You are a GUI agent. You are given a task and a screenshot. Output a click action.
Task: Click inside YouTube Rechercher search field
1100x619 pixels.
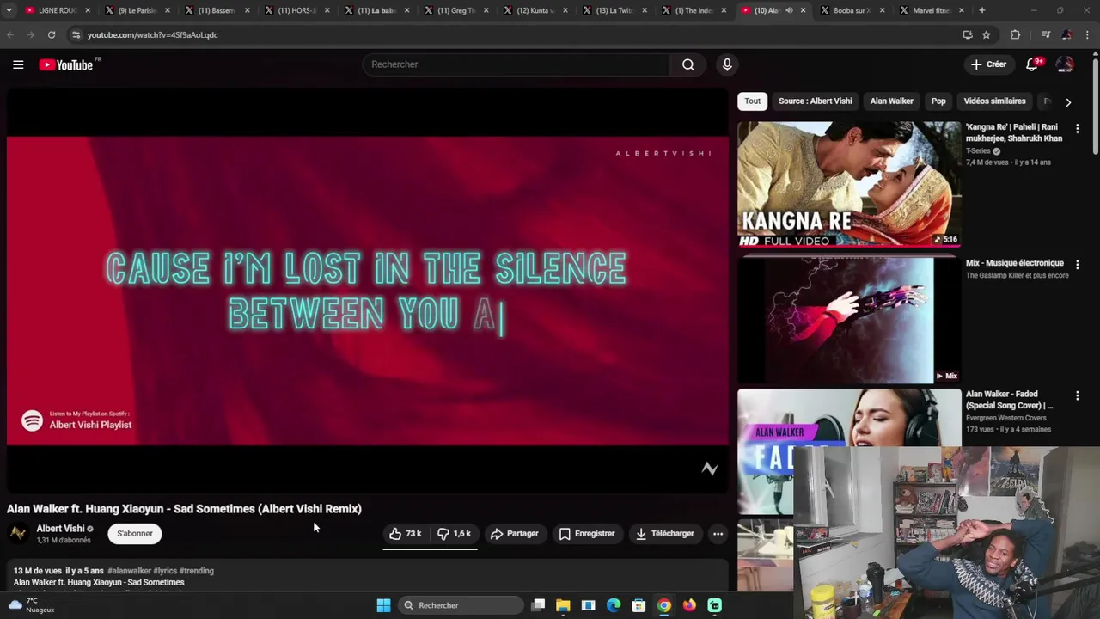pos(516,64)
